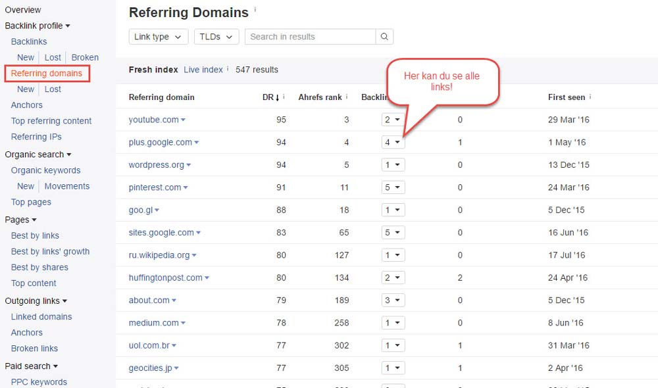Open Anchors under Outgoing links
This screenshot has width=658, height=388.
tap(27, 333)
